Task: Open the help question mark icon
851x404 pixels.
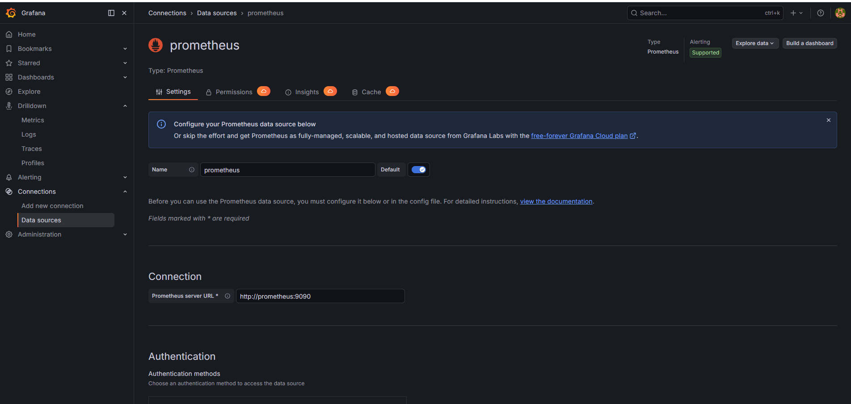Action: 821,13
